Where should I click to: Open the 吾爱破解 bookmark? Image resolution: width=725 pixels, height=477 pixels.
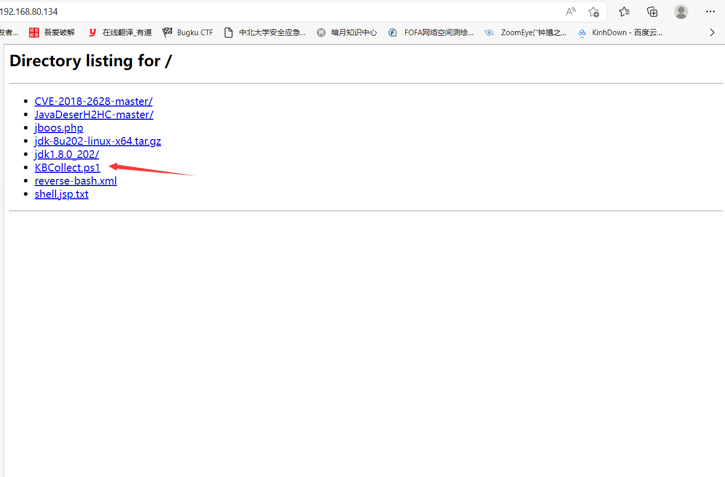(x=52, y=33)
